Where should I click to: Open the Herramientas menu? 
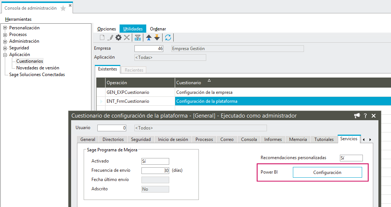18,19
